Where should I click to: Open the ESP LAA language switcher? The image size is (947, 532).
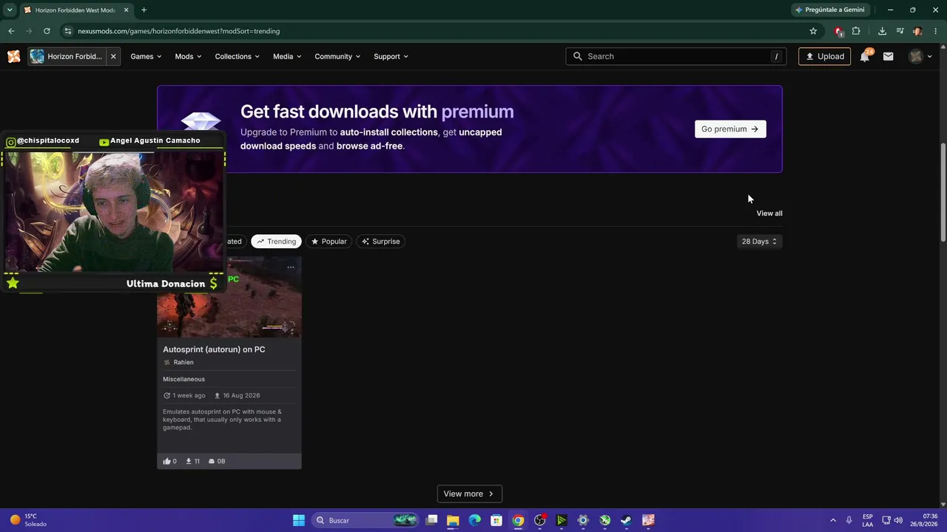pos(867,520)
